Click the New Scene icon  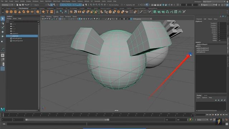click(18, 5)
